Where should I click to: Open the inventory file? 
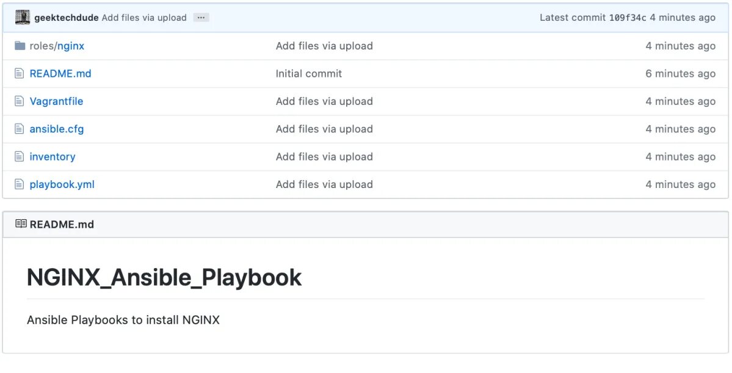point(53,157)
